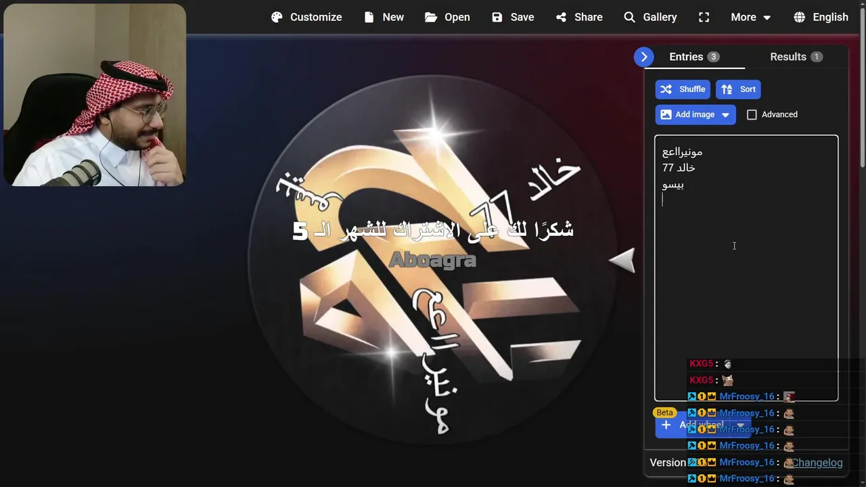Open the Gallery
The height and width of the screenshot is (487, 866).
[x=650, y=17]
